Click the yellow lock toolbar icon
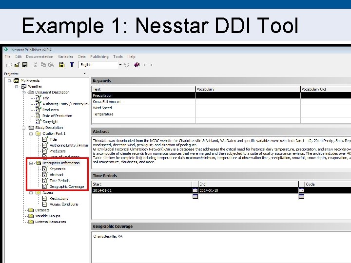This screenshot has width=351, height=263. 61,65
